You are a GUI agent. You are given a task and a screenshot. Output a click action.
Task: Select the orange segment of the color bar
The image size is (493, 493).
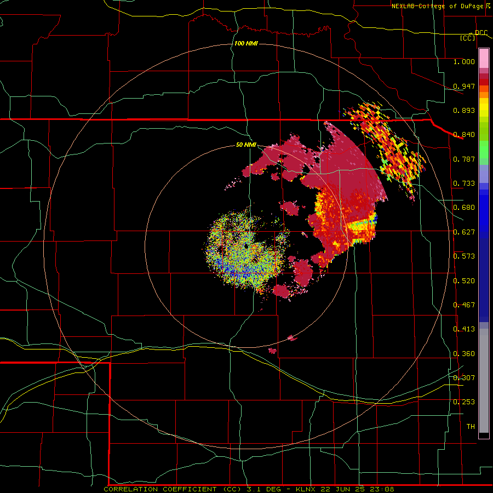pos(484,95)
